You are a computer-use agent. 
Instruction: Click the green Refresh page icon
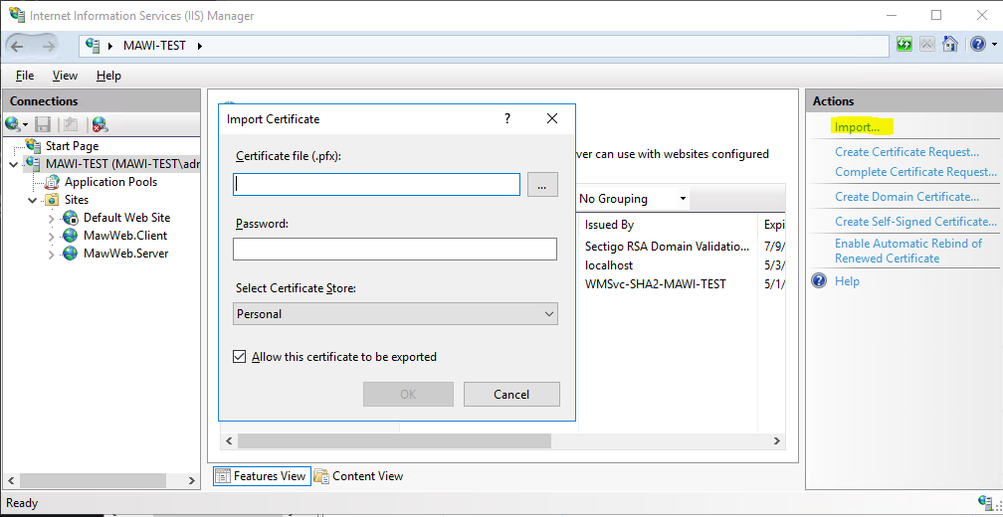[x=903, y=45]
